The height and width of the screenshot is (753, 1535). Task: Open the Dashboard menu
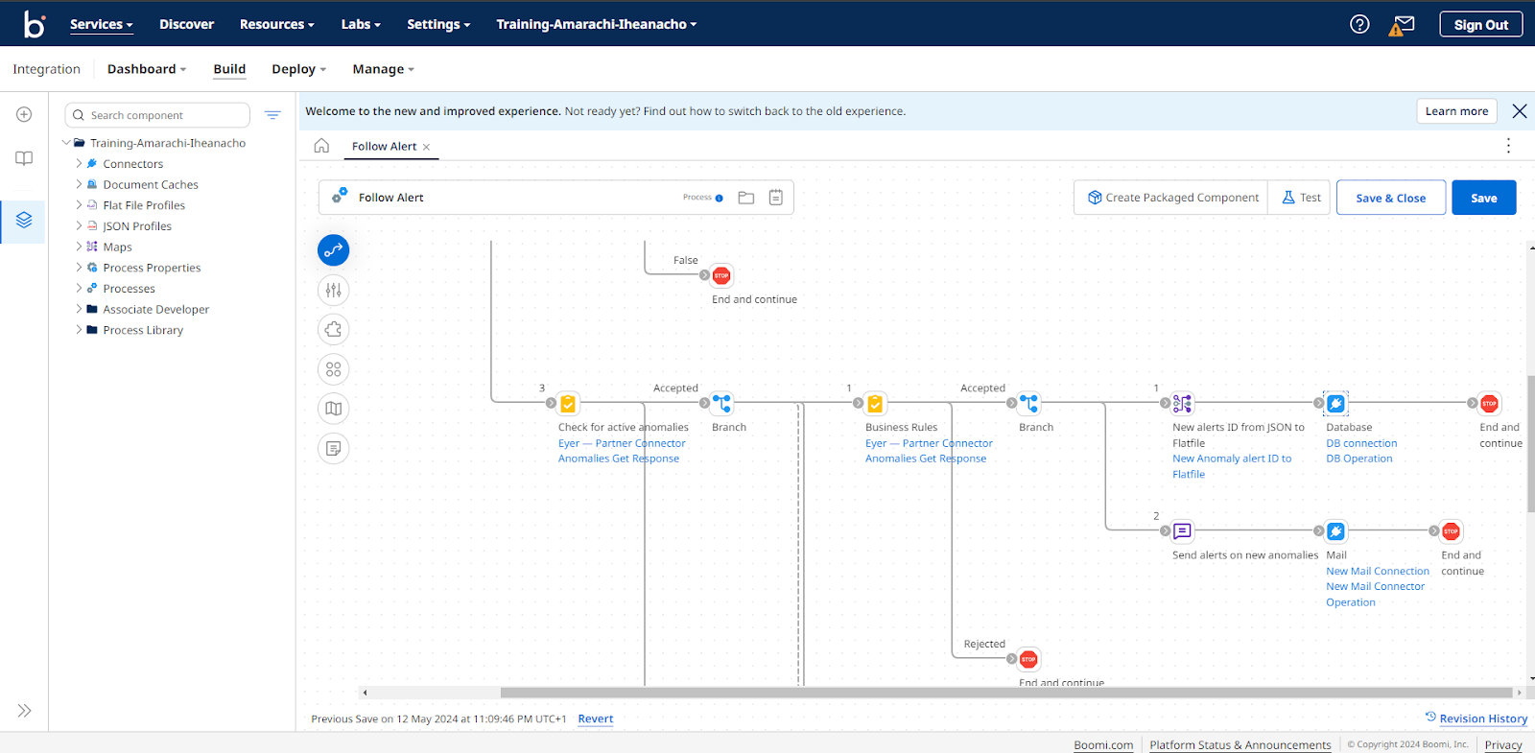[x=147, y=69]
